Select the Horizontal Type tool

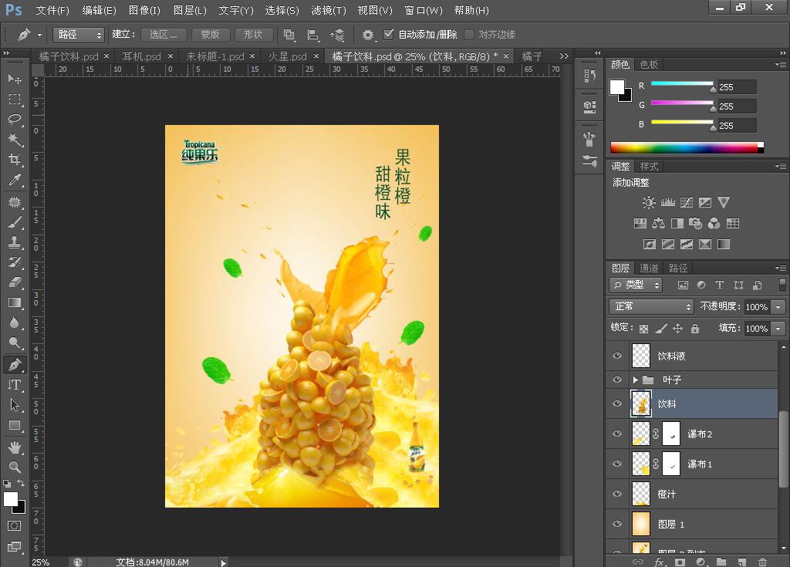[15, 385]
